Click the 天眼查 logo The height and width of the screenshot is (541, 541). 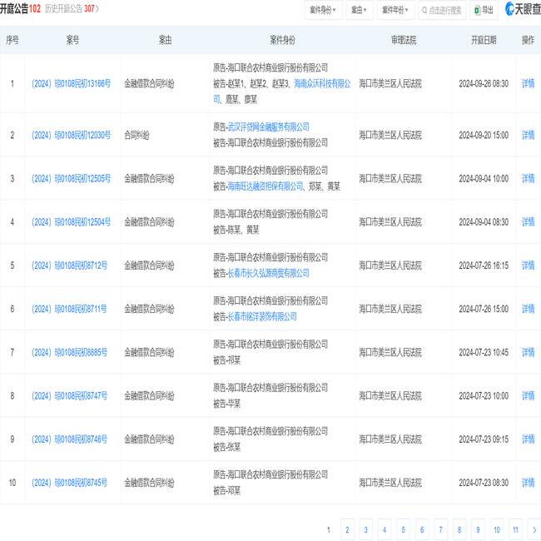coord(523,9)
